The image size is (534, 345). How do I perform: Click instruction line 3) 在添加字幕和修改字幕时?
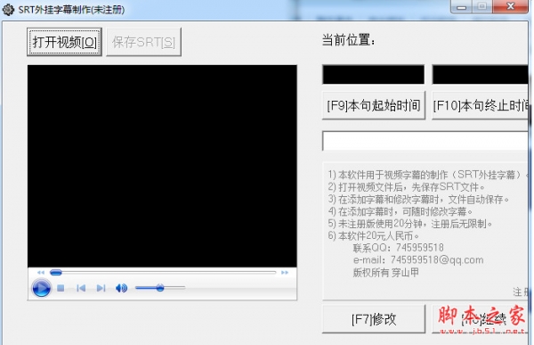coord(418,200)
